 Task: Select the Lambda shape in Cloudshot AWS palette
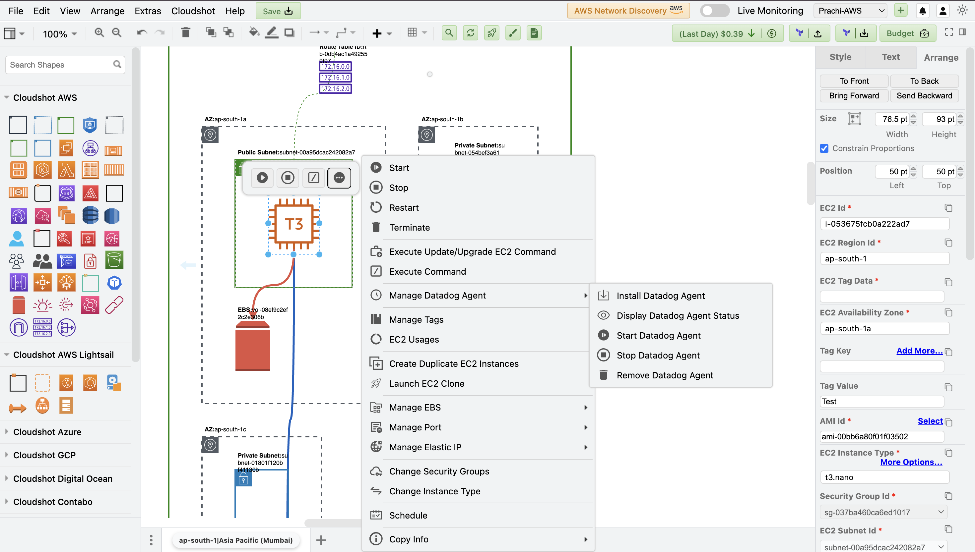click(x=66, y=170)
